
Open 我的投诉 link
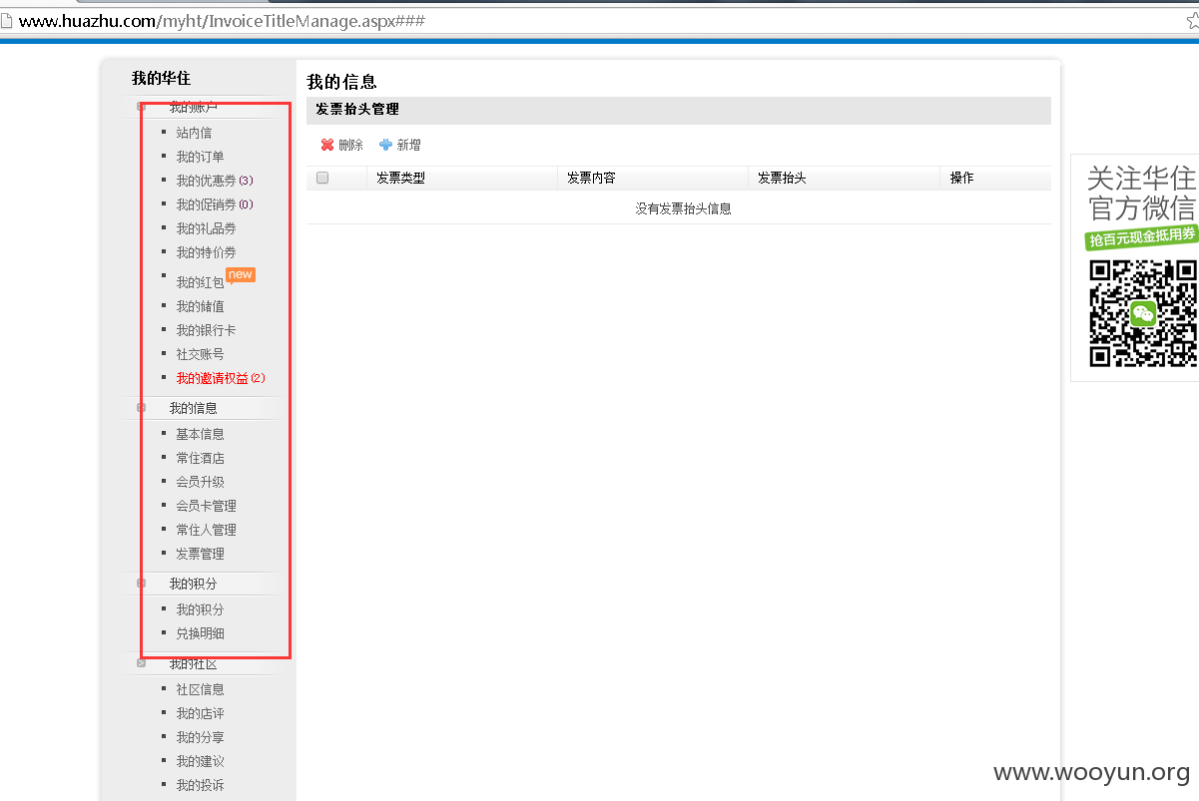(200, 785)
